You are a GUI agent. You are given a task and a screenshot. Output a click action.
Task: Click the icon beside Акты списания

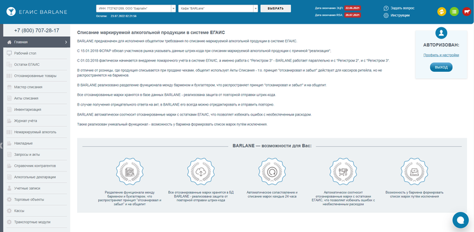tap(9, 98)
